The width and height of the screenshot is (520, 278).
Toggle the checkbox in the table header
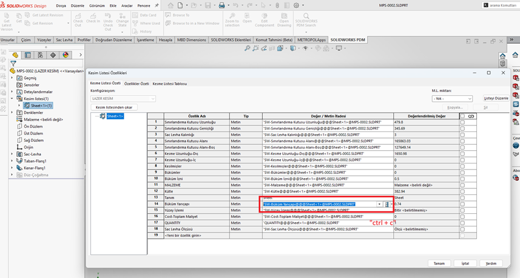(x=462, y=116)
